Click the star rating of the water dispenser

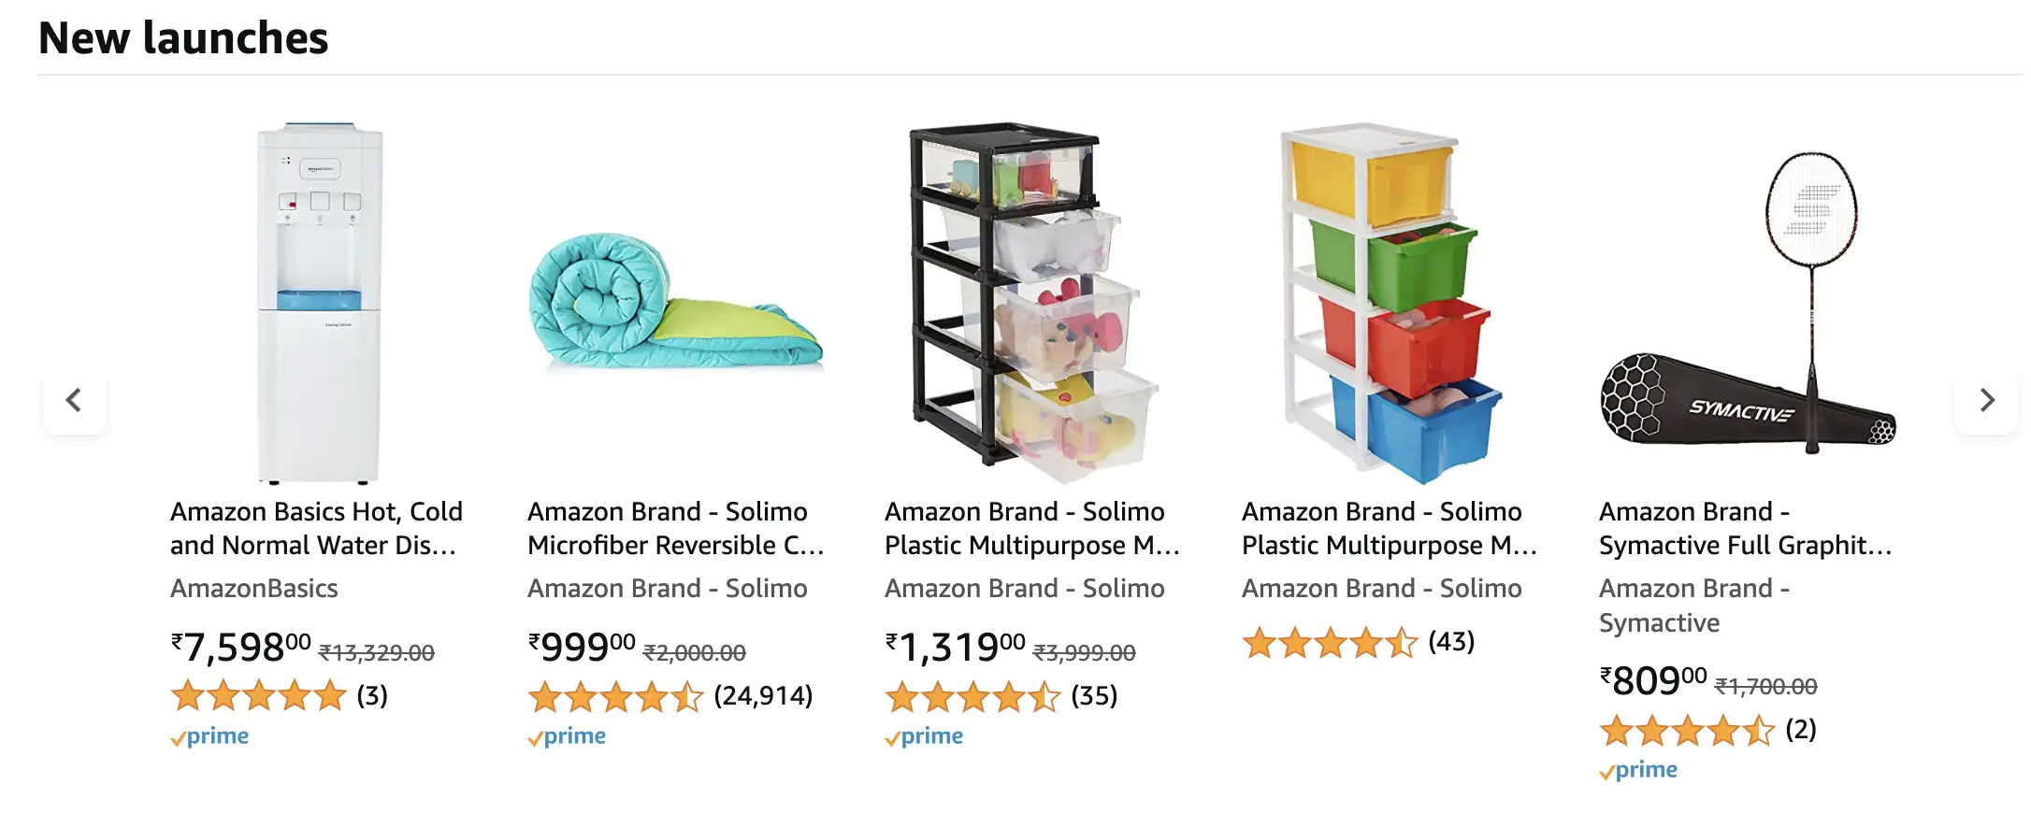point(259,695)
